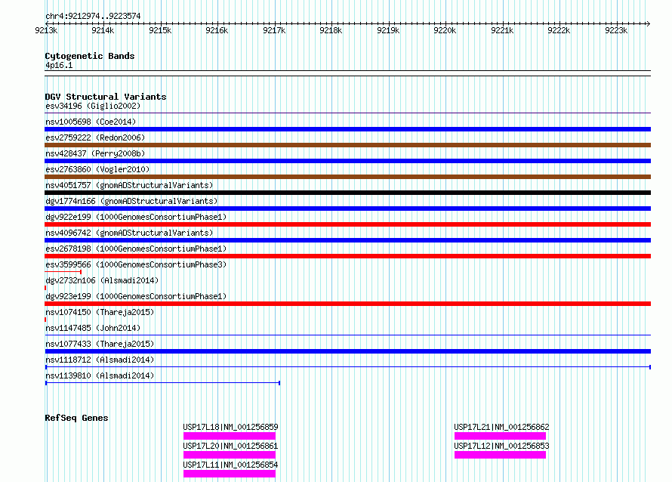Click the USP17L12|NM_001256853 gene label
This screenshot has width=672, height=482.
point(501,446)
